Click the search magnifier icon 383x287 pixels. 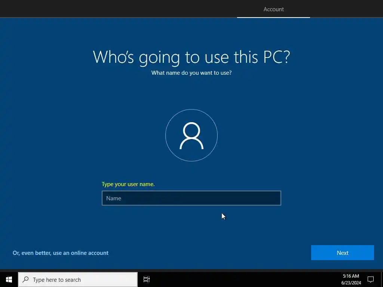click(x=26, y=280)
